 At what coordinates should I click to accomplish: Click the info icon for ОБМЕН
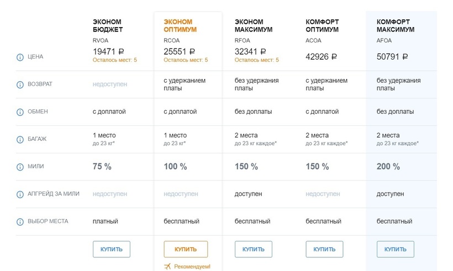click(20, 112)
